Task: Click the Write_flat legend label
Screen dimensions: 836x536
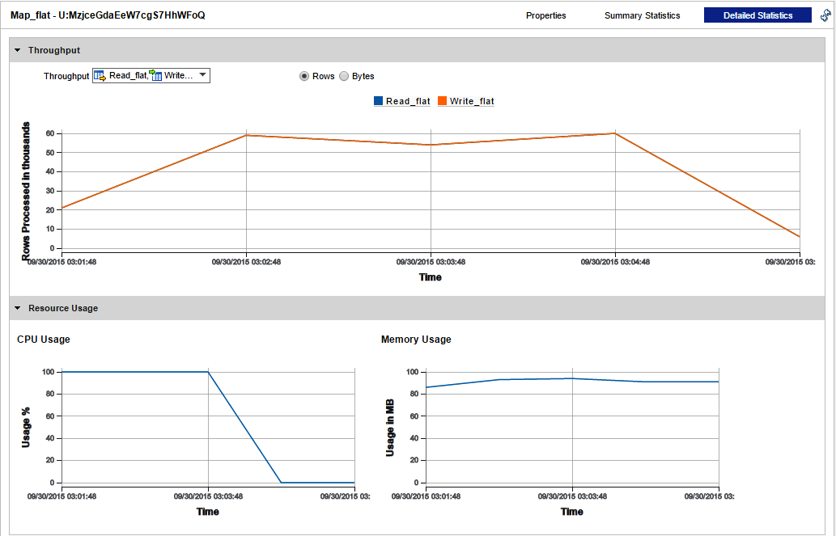Action: point(472,101)
